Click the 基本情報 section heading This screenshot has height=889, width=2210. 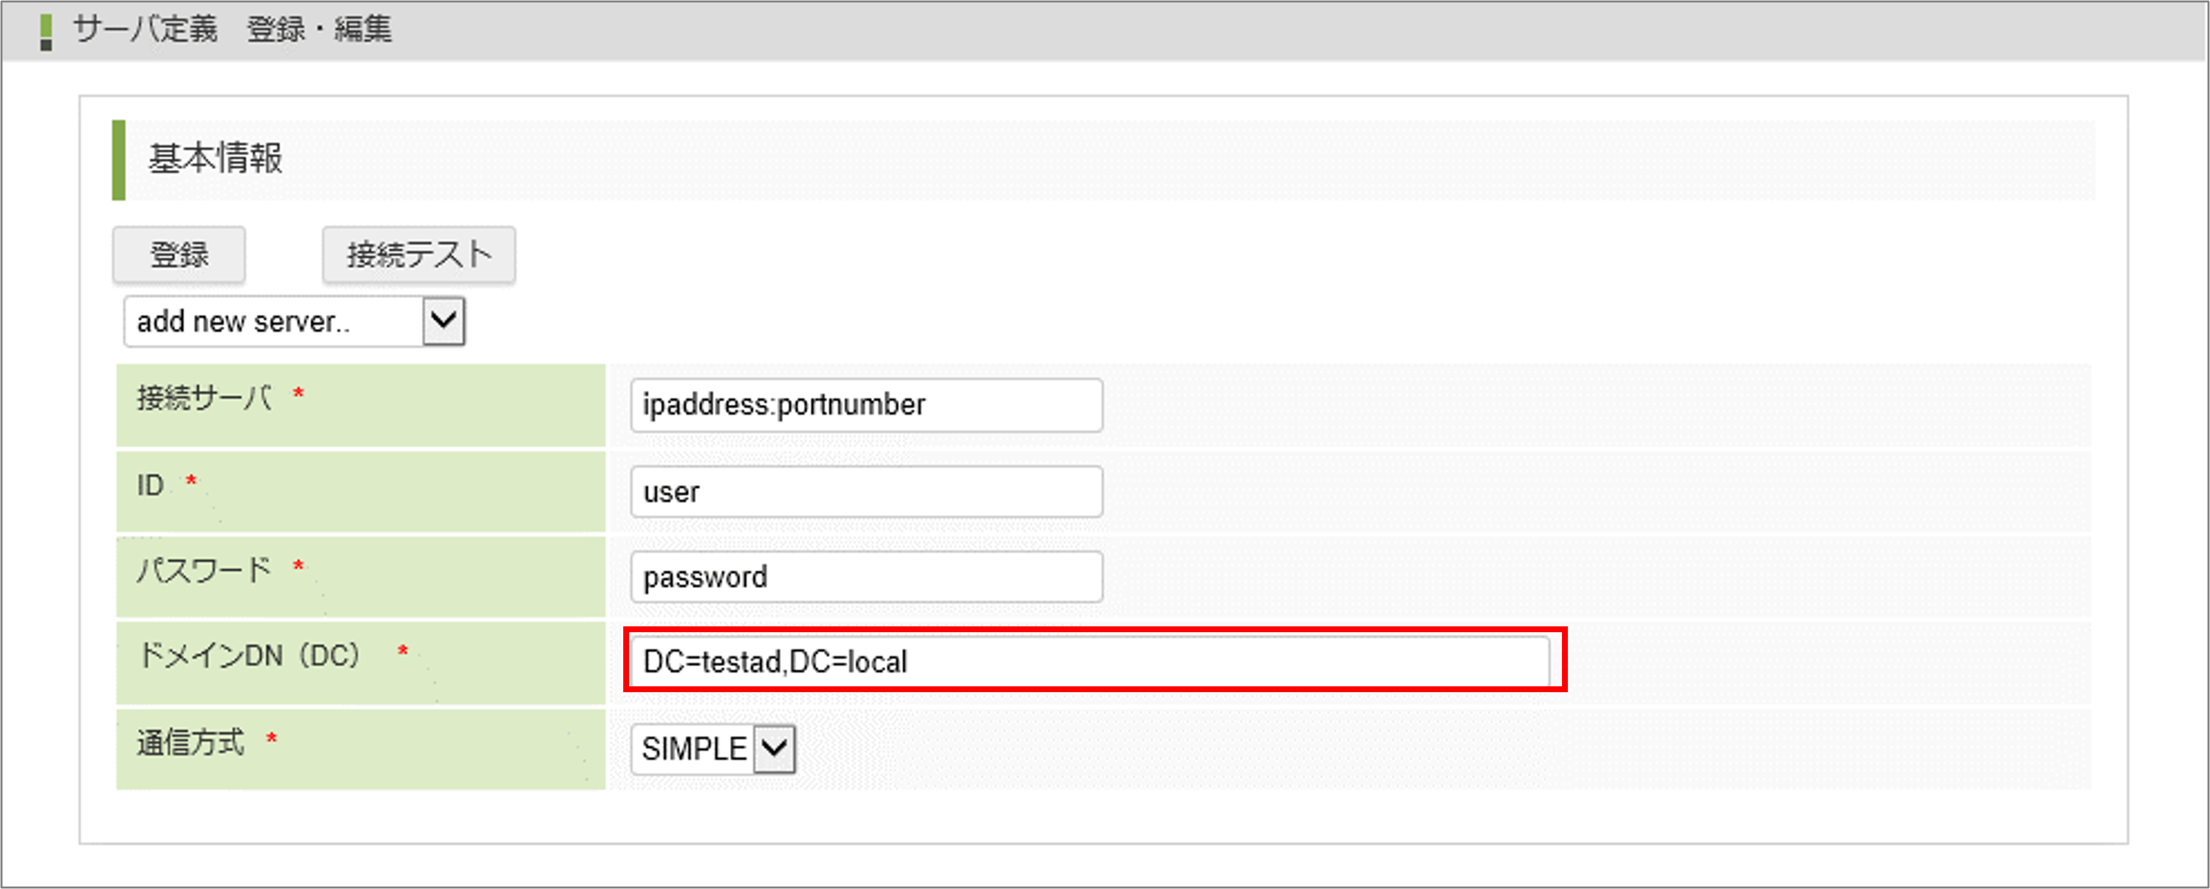215,159
